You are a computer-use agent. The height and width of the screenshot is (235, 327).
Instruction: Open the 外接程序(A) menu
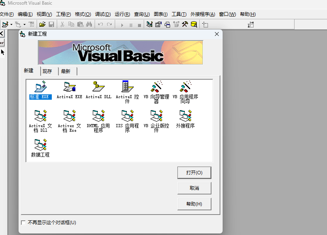pos(203,14)
